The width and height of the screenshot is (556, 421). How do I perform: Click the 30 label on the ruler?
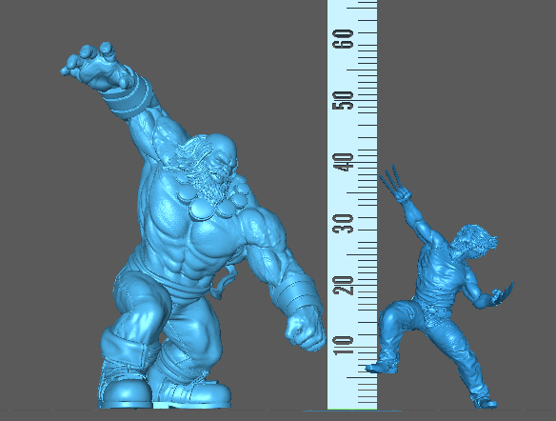coord(344,224)
